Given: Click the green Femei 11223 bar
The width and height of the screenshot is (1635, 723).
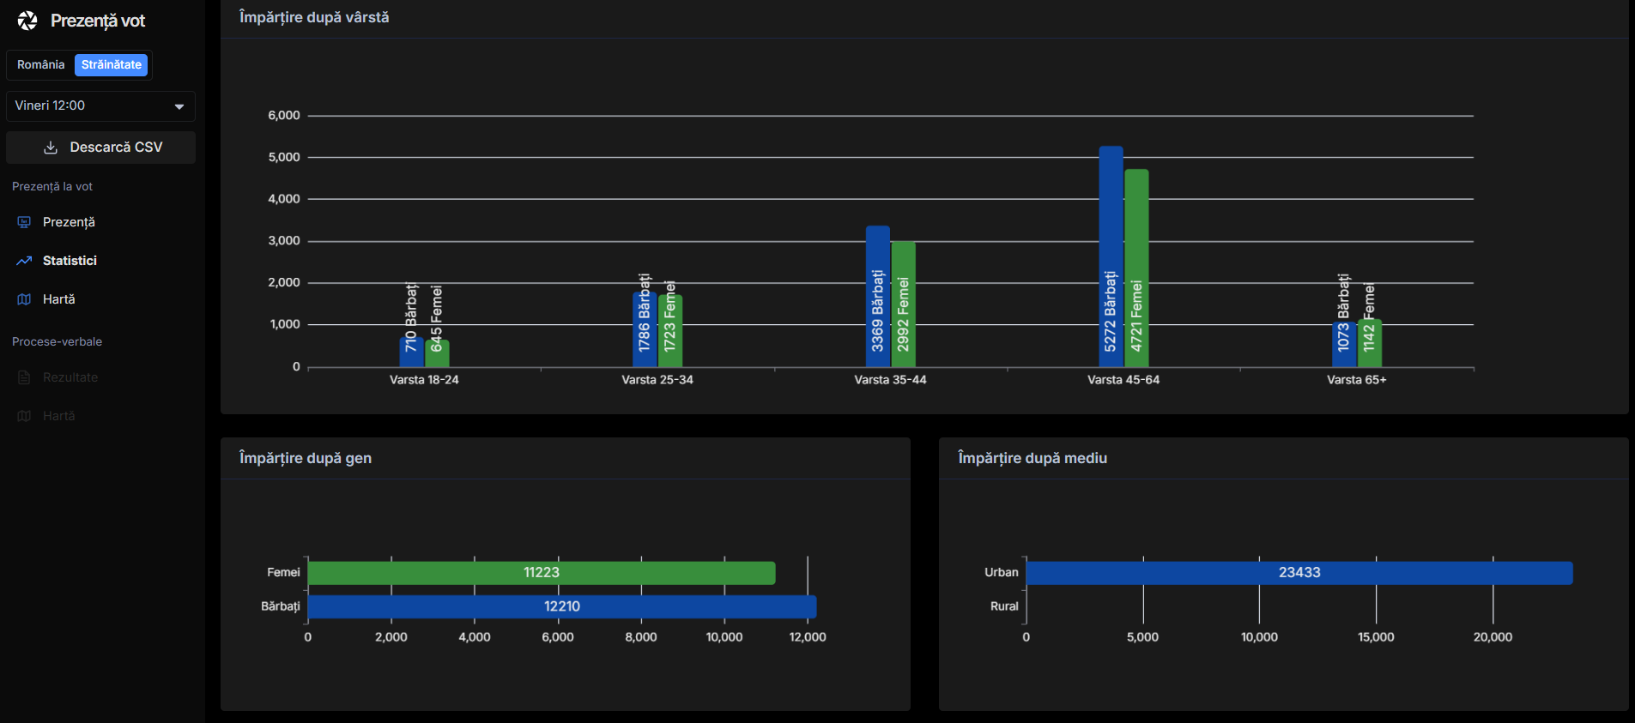Looking at the screenshot, I should [x=541, y=573].
